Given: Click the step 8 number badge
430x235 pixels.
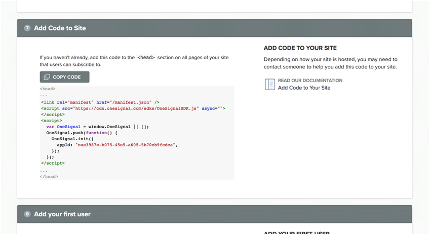Looking at the screenshot, I should click(x=27, y=214).
